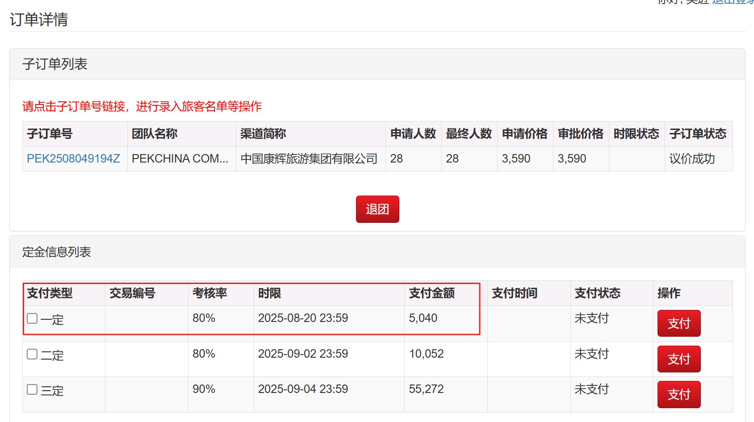The image size is (754, 422).
Task: Click the 子订单列表 panel heading
Action: coord(55,64)
